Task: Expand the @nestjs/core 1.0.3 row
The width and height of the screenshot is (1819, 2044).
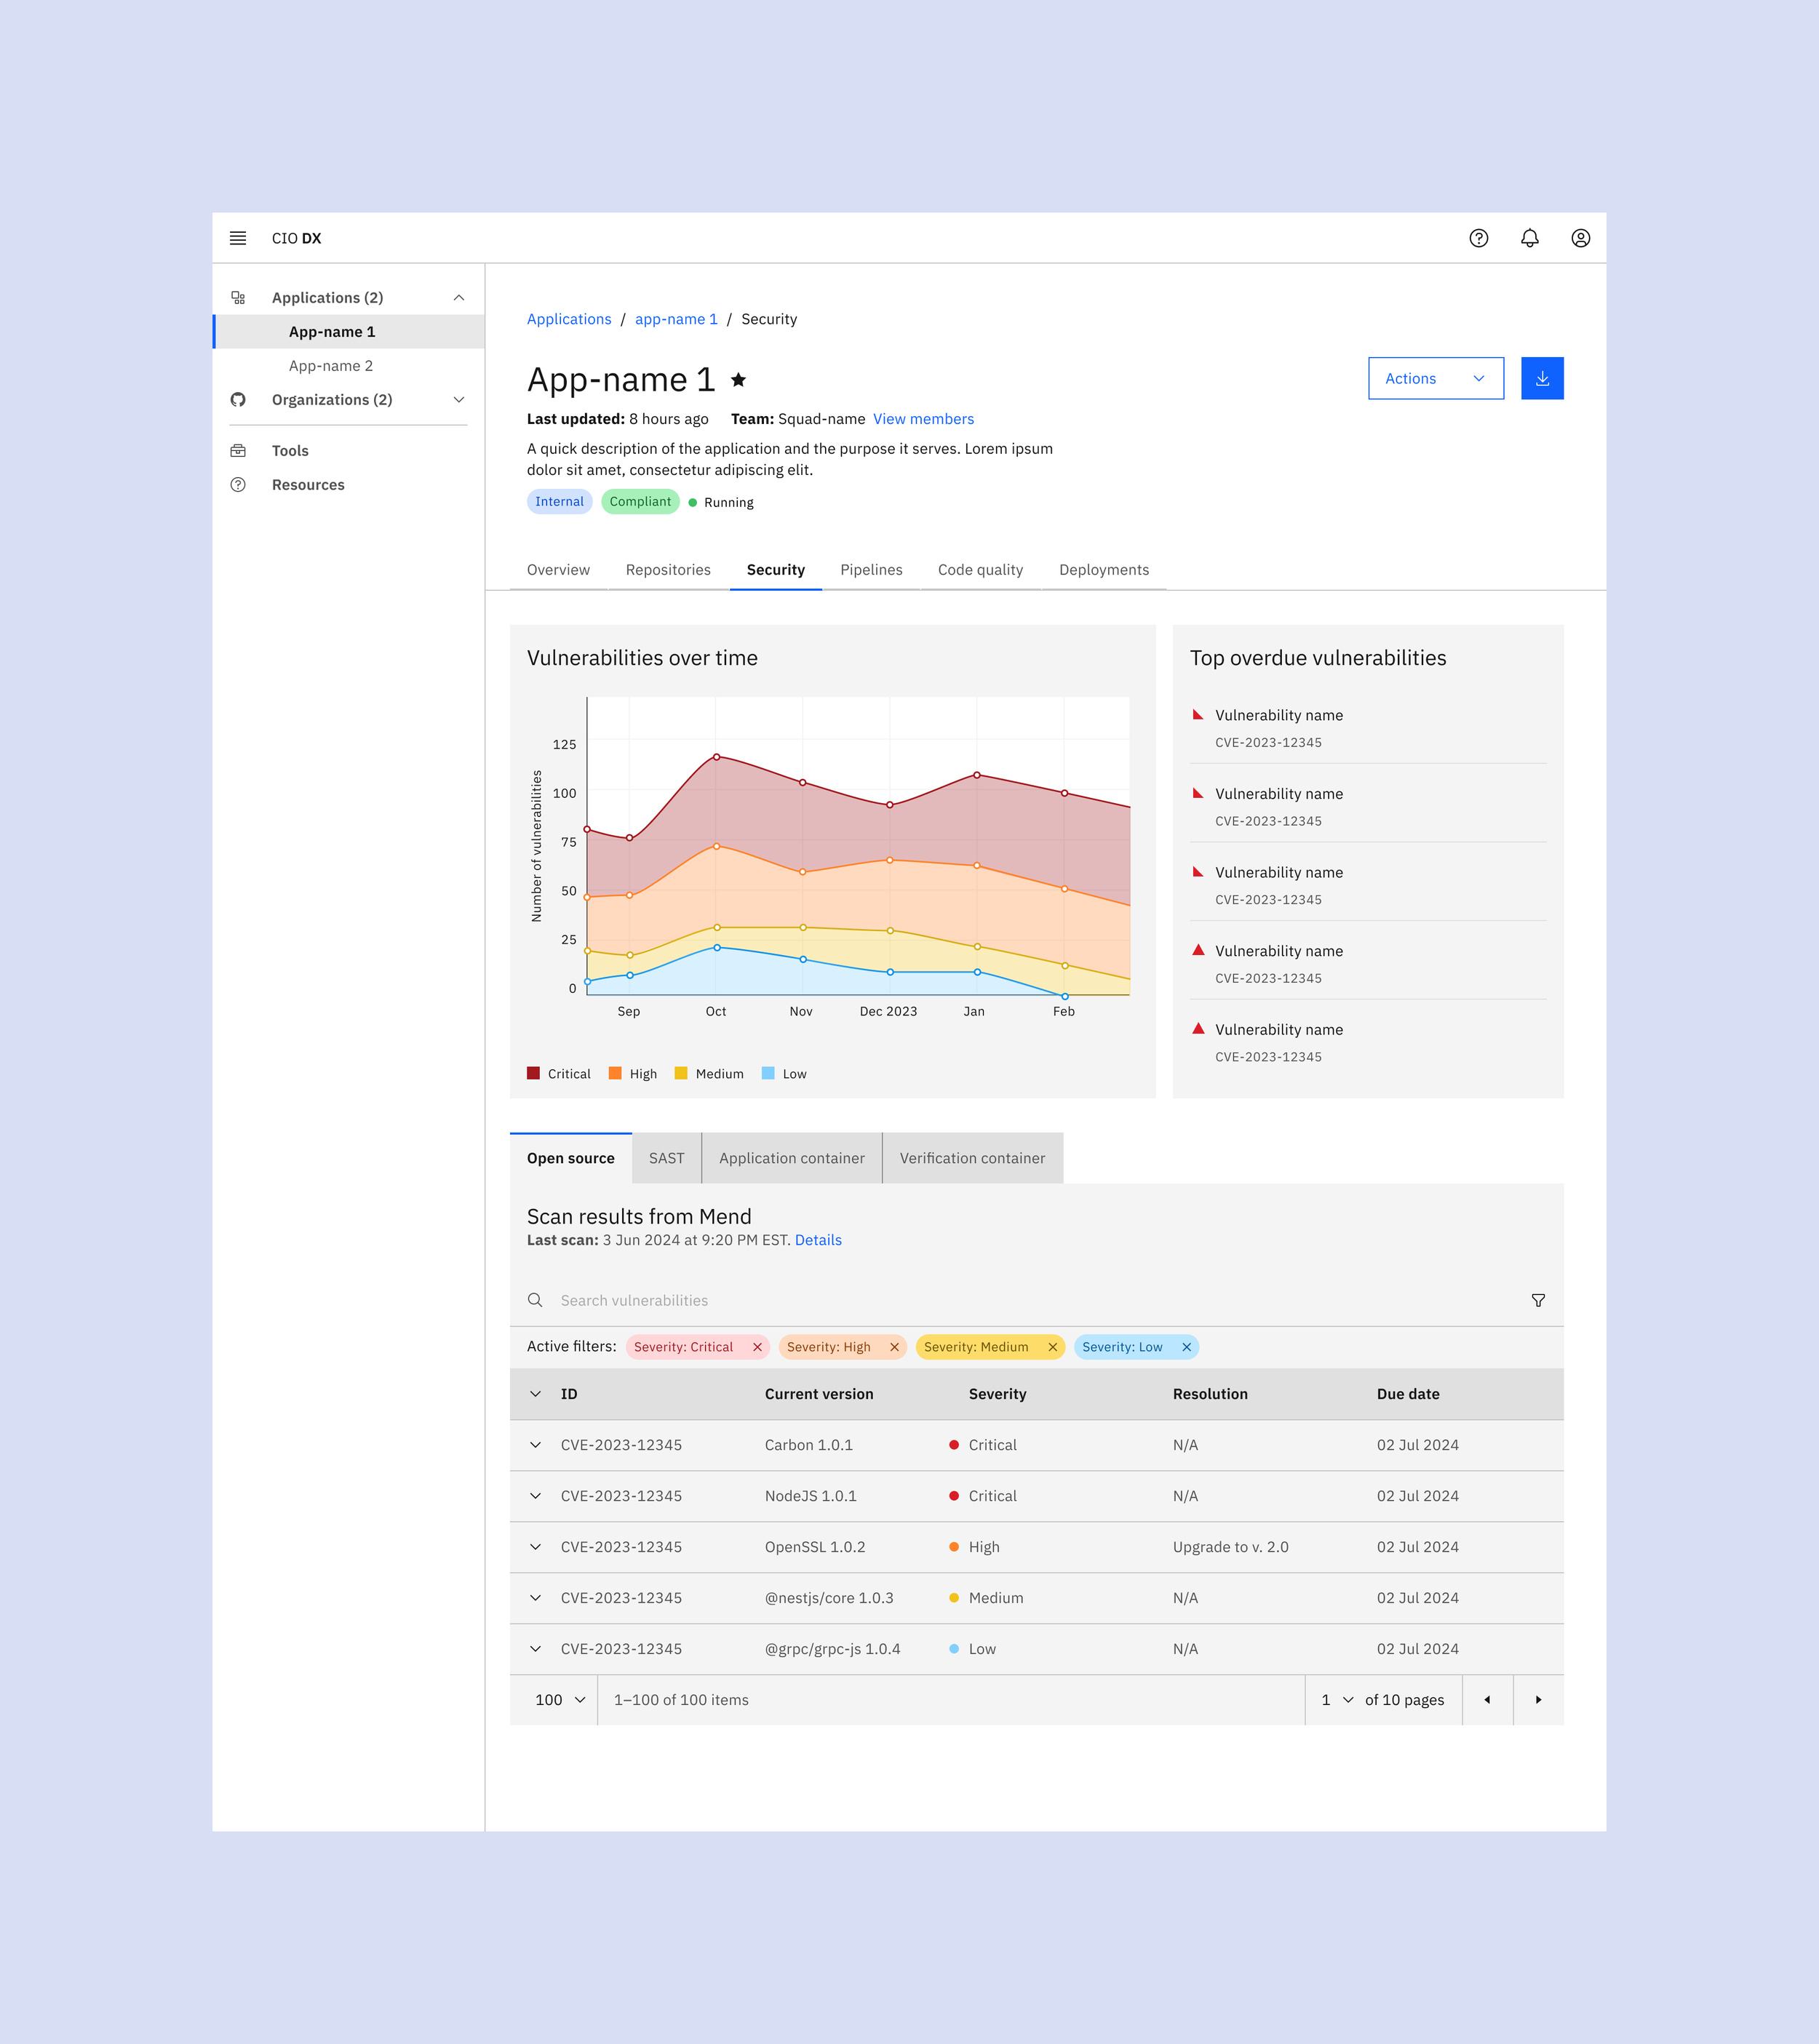Action: coord(535,1598)
